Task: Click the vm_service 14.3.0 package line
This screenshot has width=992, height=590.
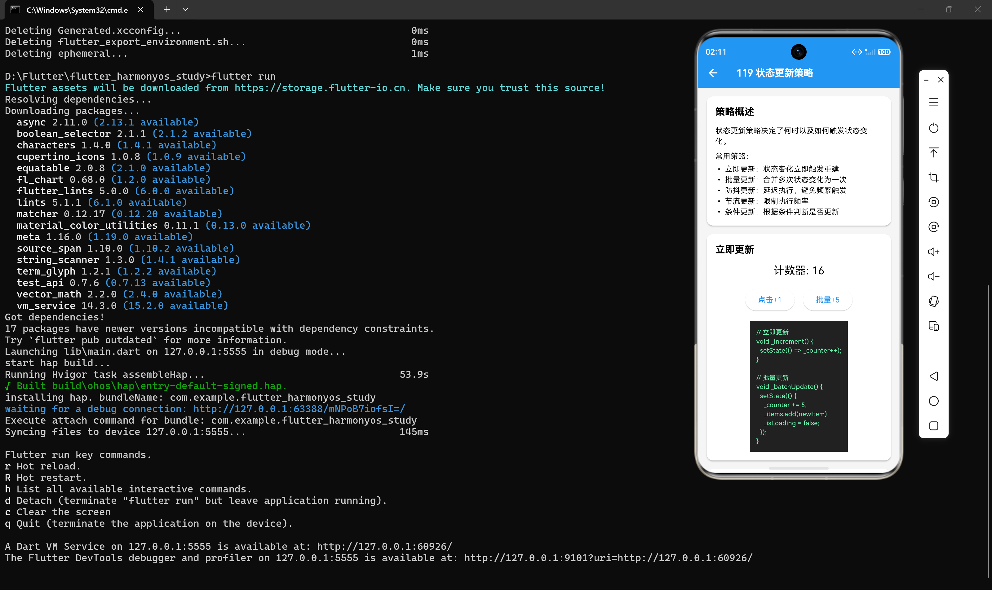Action: click(122, 306)
